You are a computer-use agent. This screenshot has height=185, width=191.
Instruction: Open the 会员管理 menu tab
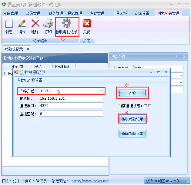coord(33,13)
